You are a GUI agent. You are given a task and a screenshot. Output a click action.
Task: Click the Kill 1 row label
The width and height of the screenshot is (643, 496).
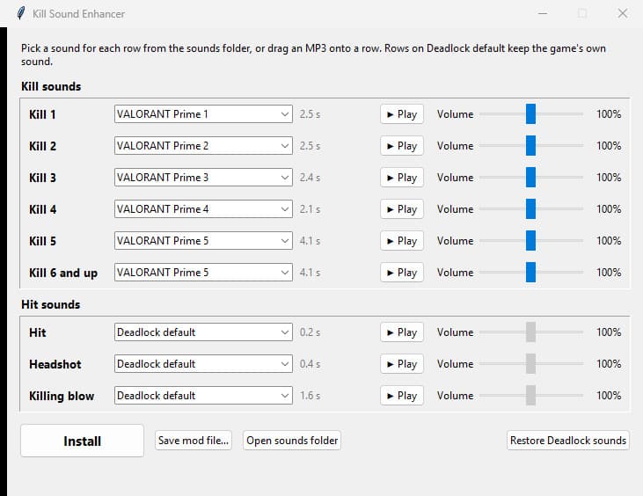42,114
